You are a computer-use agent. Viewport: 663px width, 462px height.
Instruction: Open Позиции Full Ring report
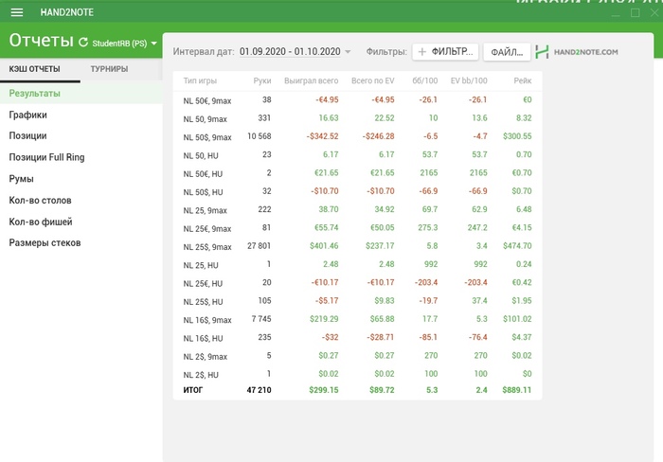(x=46, y=157)
